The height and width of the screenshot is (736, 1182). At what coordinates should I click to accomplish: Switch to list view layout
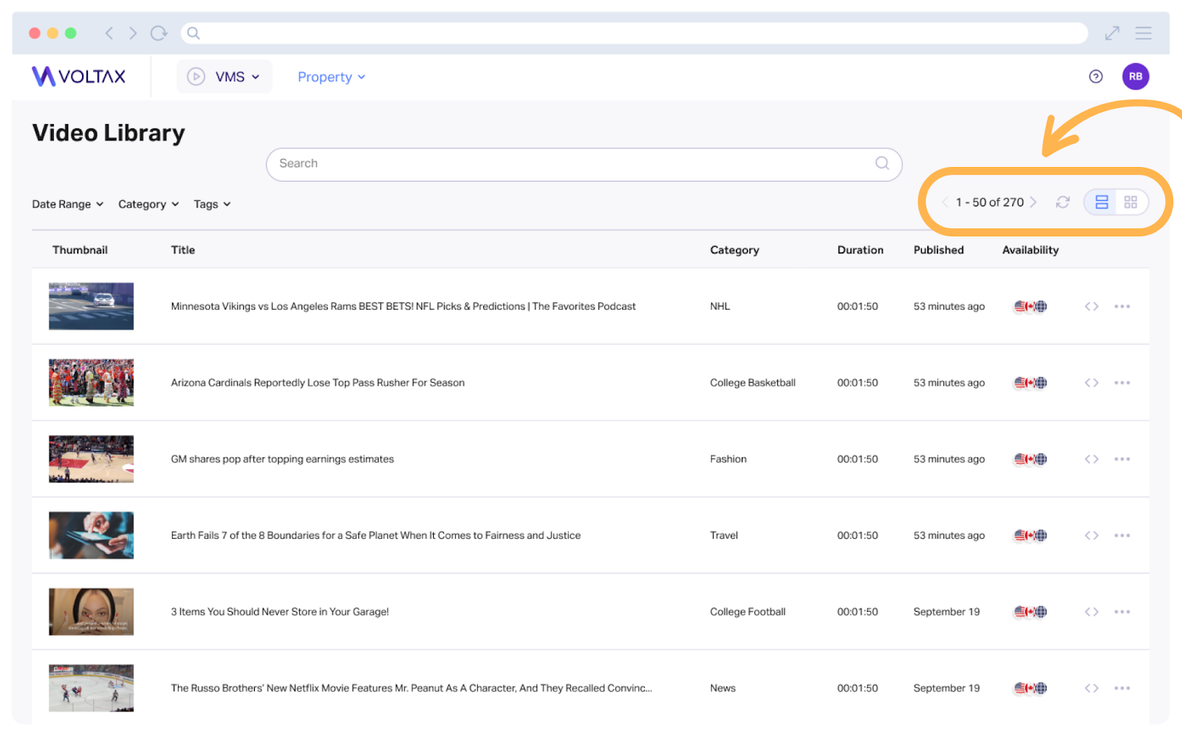[1101, 202]
